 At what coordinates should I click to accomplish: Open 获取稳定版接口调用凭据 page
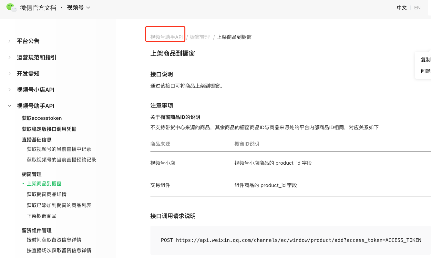(49, 129)
